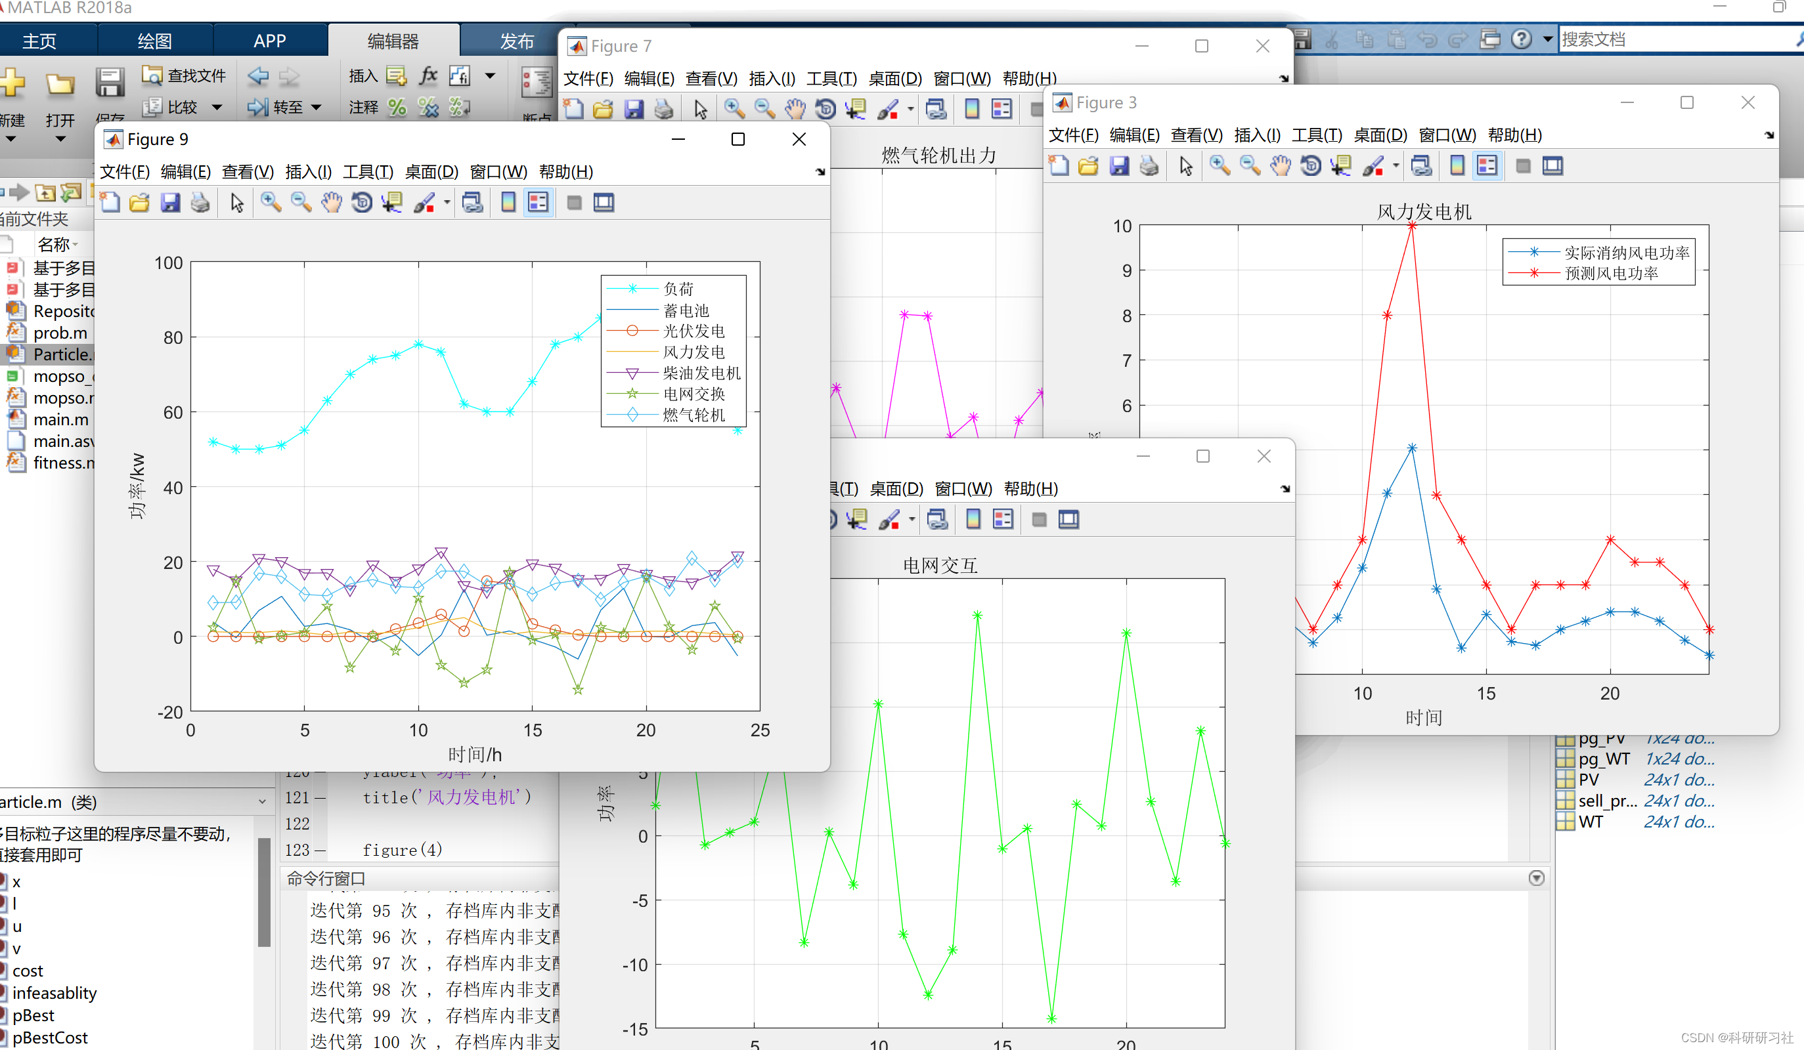This screenshot has width=1804, height=1050.
Task: Enable Brush data mode in Figure 3
Action: click(x=1374, y=165)
